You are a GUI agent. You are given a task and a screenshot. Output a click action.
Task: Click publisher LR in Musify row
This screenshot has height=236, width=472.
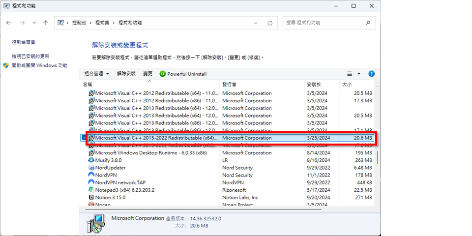(x=225, y=160)
